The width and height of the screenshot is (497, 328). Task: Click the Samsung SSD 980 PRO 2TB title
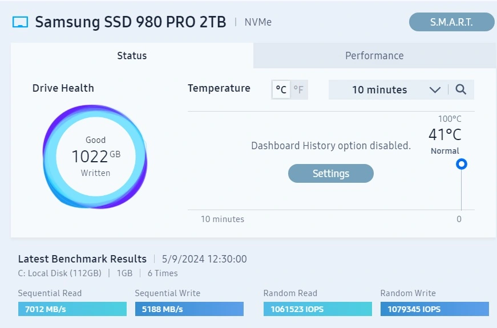[131, 22]
